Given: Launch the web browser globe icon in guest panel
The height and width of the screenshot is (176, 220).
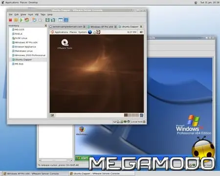Looking at the screenshot, I should coord(90,32).
